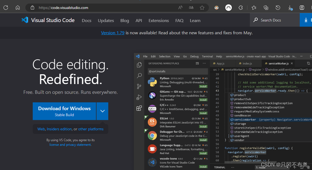
Task: Open Updates in site navigation
Action: [x=106, y=20]
